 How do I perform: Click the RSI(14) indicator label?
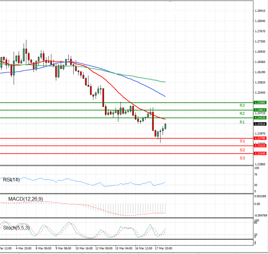(x=11, y=180)
